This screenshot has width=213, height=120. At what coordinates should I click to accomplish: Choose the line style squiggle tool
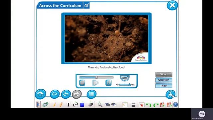pos(76,104)
